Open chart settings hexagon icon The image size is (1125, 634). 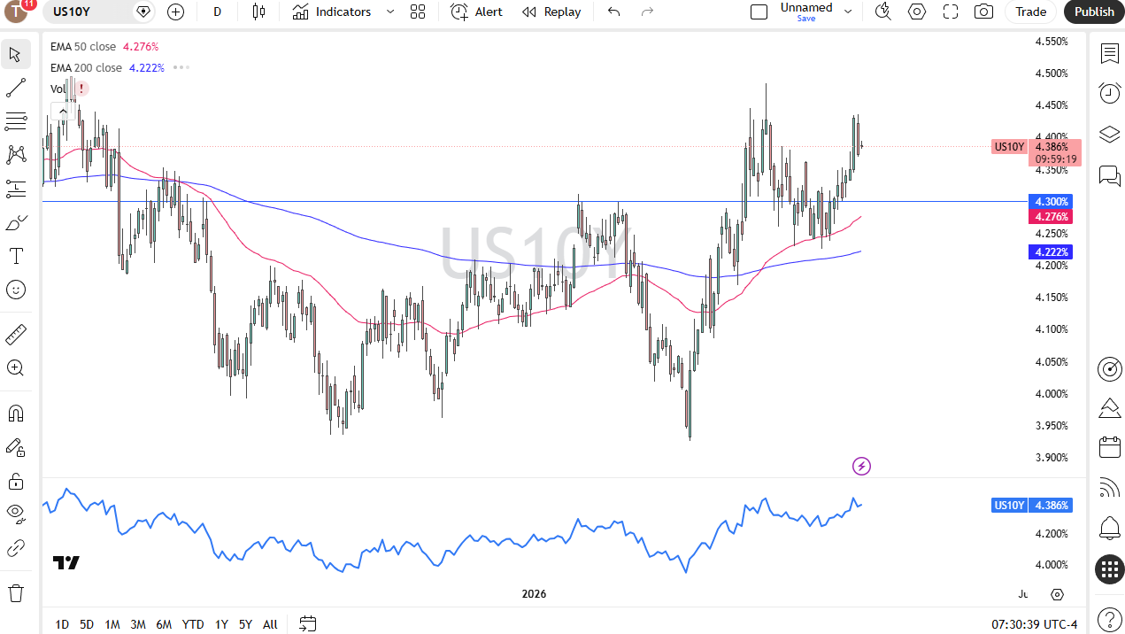[917, 12]
